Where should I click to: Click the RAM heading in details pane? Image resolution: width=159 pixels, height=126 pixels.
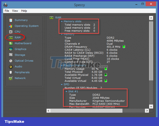[x=58, y=18]
